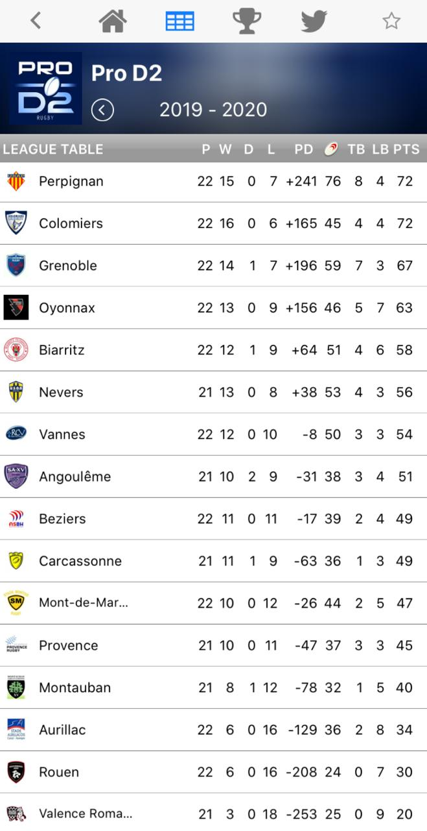The height and width of the screenshot is (831, 427).
Task: Tap the Colomiers club crest
Action: point(16,223)
